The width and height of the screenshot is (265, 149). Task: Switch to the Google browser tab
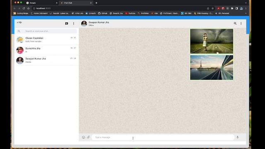point(42,3)
